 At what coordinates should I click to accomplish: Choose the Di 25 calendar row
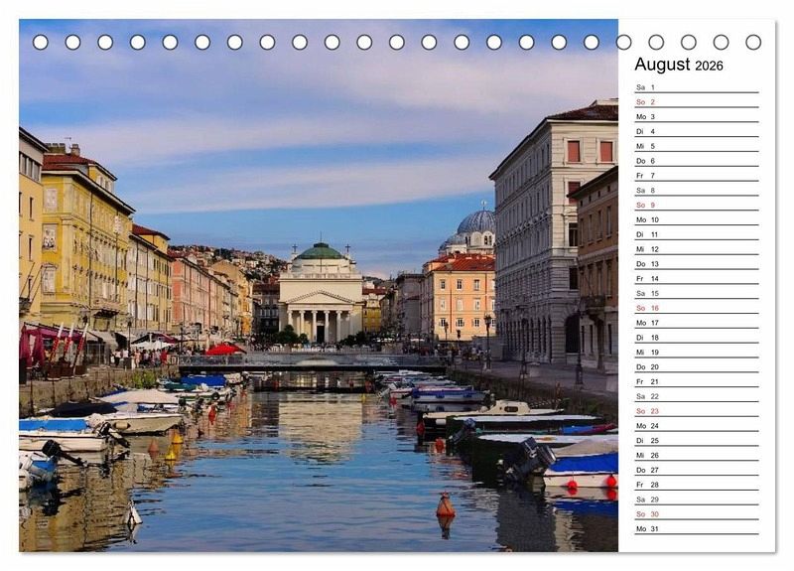tap(696, 440)
